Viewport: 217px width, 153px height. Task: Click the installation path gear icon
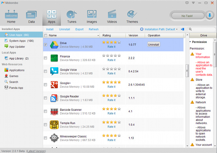point(142,29)
